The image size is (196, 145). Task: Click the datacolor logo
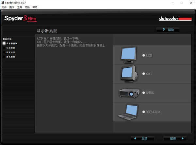coord(175,19)
